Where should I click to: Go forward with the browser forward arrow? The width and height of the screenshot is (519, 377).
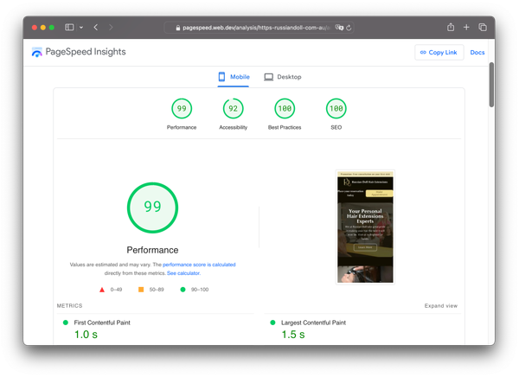111,27
